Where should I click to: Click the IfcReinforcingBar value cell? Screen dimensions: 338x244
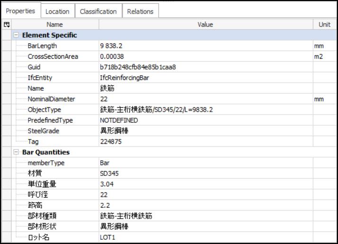tap(123, 78)
